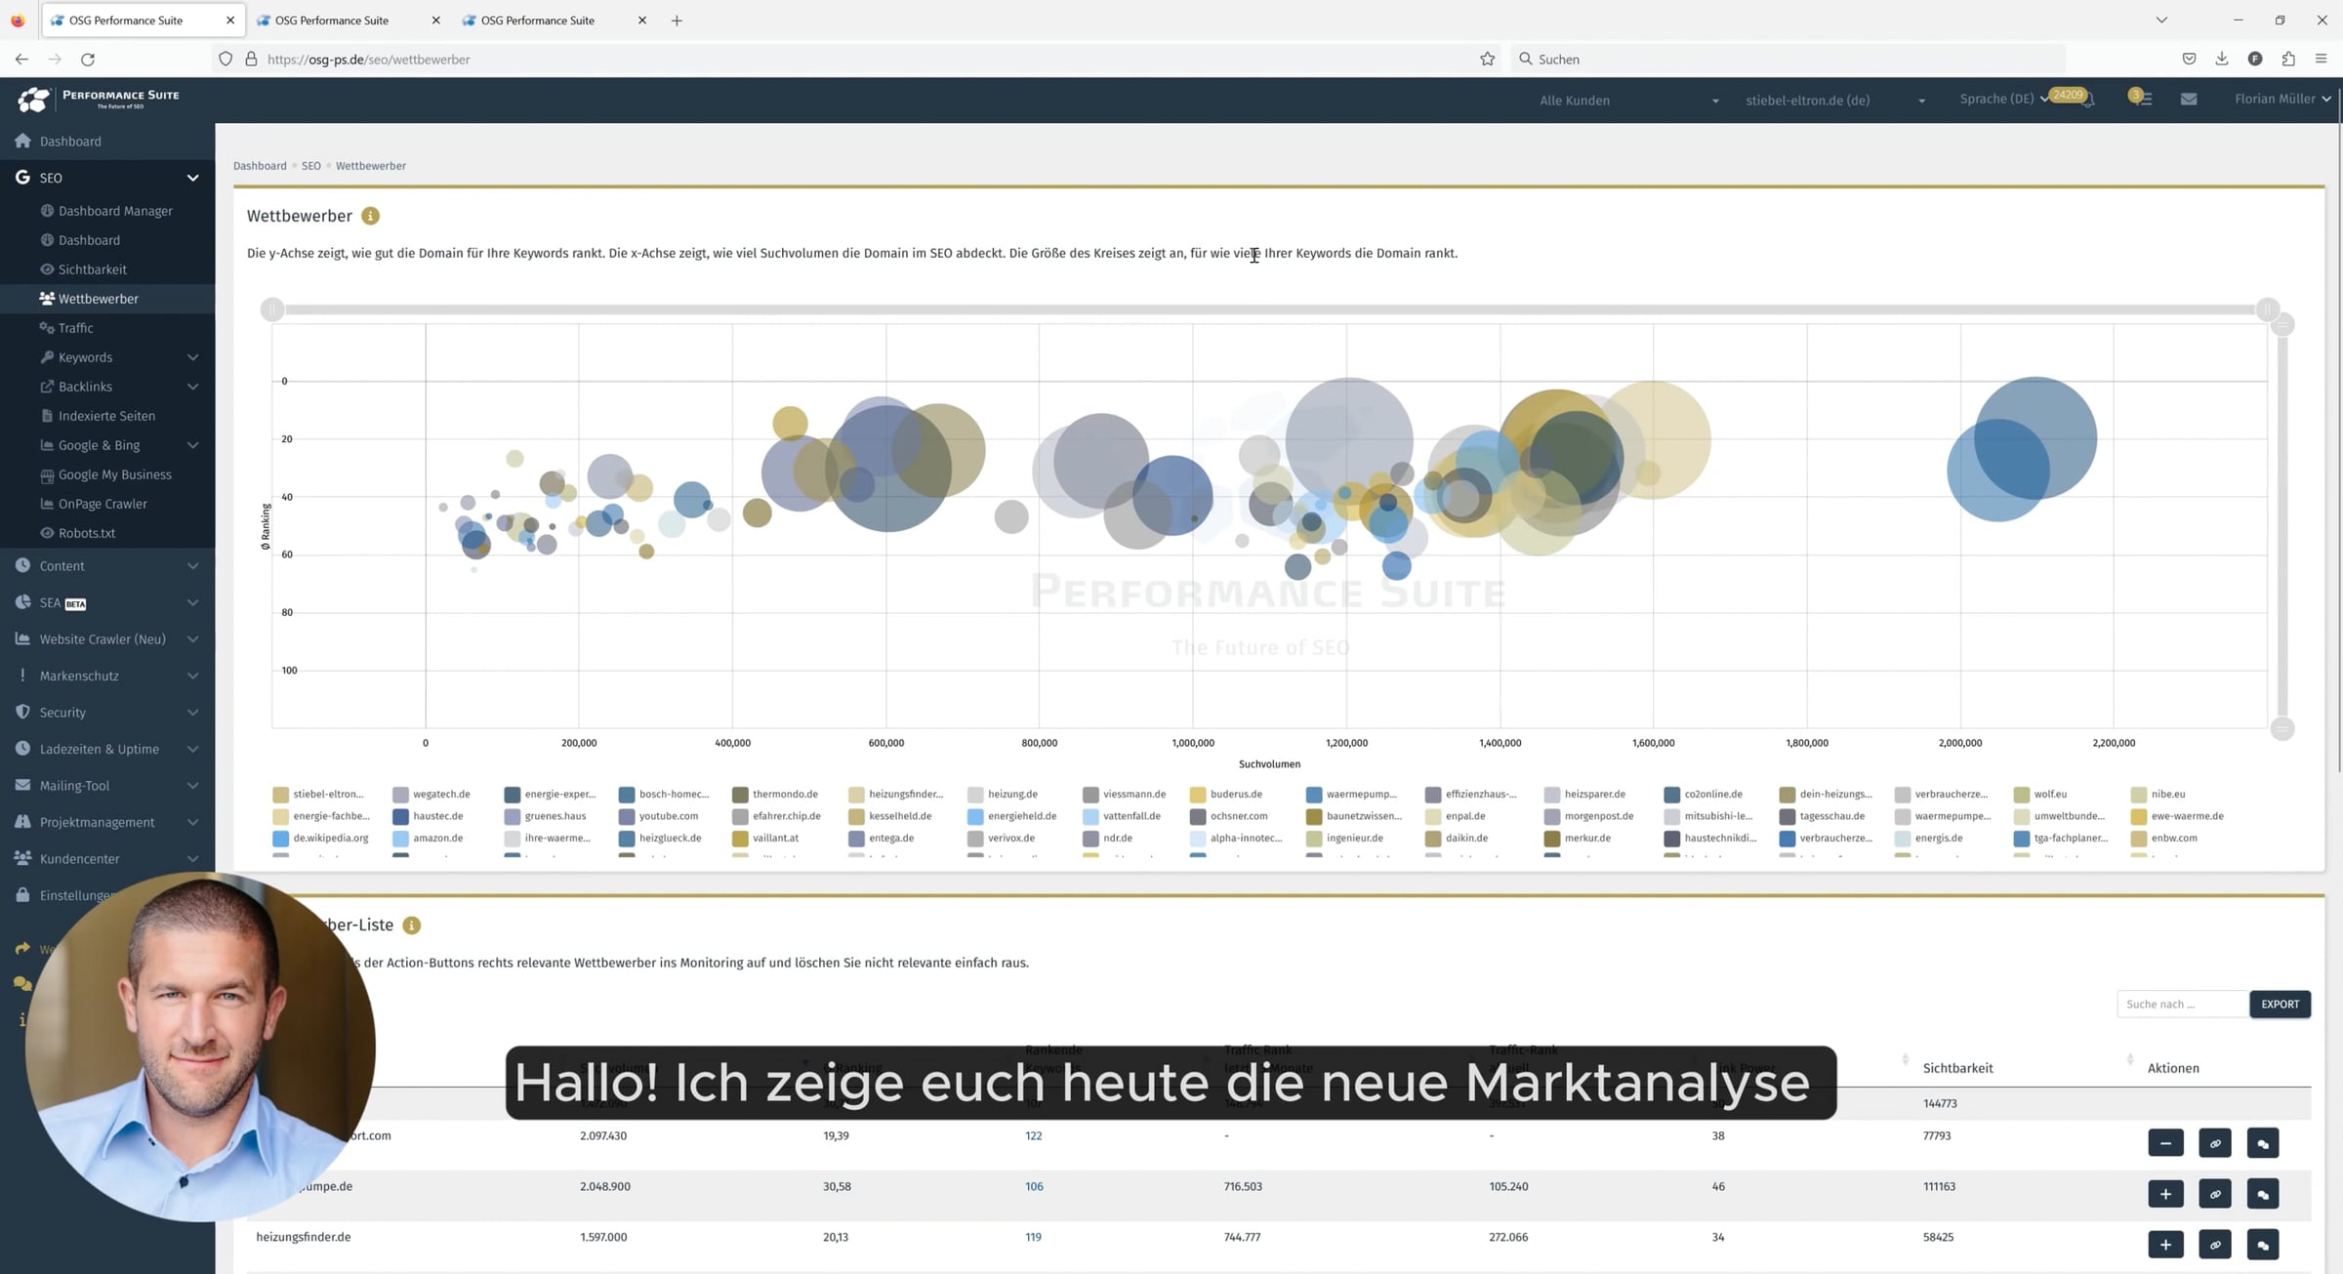The image size is (2343, 1274).
Task: Click the link icon in heizungsfinder.de row
Action: tap(2214, 1245)
